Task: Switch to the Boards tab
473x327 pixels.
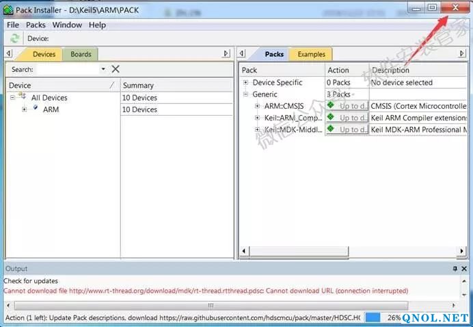Action: click(x=81, y=54)
